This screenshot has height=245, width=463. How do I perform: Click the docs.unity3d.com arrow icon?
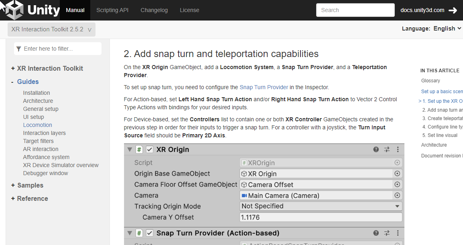453,10
